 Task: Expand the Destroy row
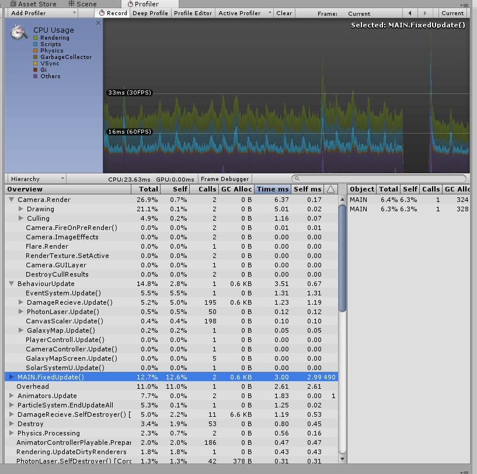point(12,423)
